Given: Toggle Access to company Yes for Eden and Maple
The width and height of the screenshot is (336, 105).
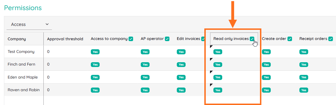Looking at the screenshot, I should tap(95, 77).
